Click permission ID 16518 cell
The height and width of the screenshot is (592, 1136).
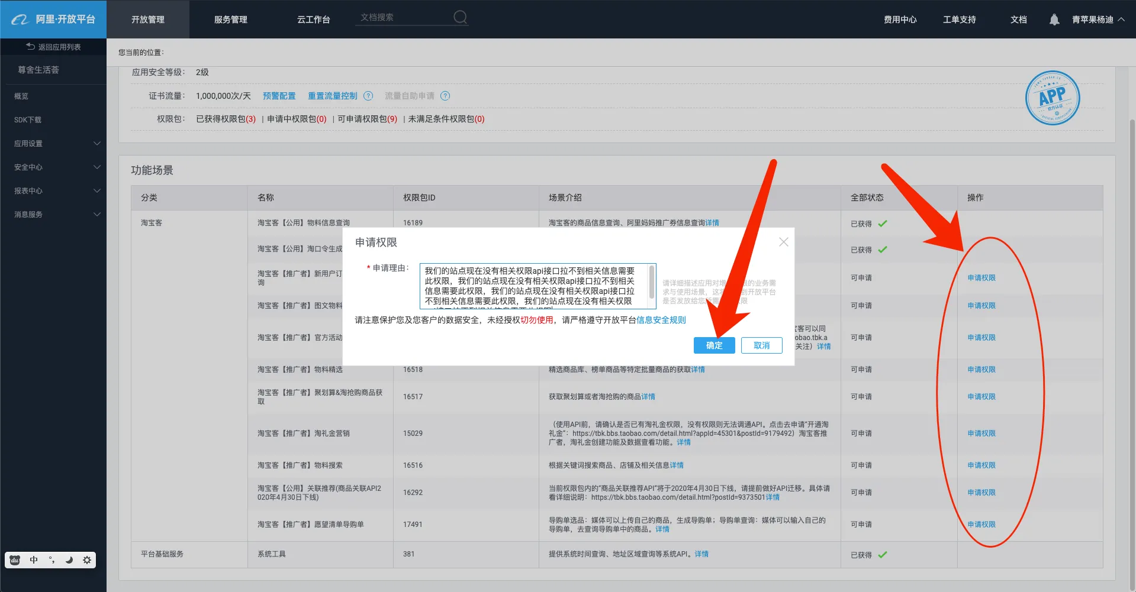[413, 370]
